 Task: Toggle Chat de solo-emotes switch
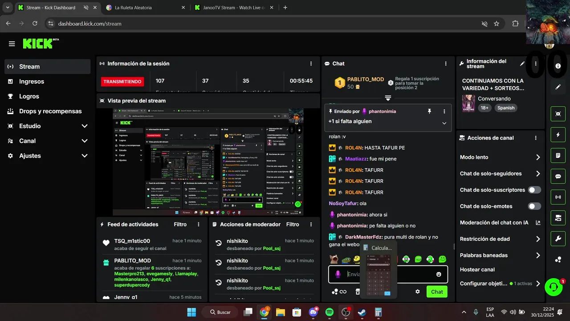(x=534, y=206)
